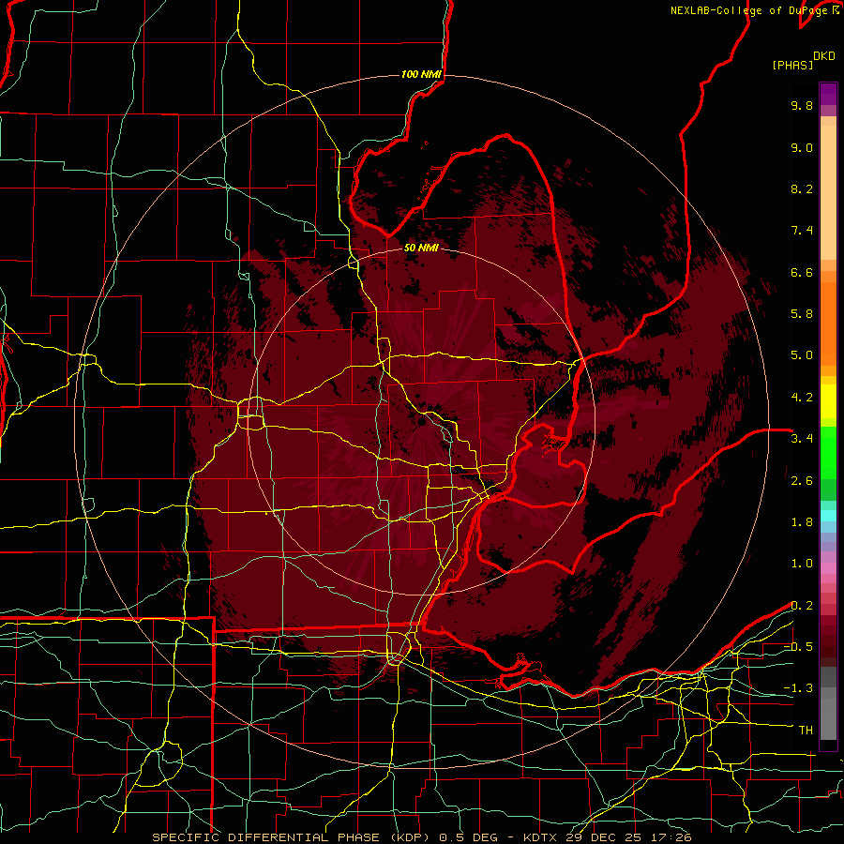
Task: Click the DKD product code label
Action: pyautogui.click(x=823, y=56)
